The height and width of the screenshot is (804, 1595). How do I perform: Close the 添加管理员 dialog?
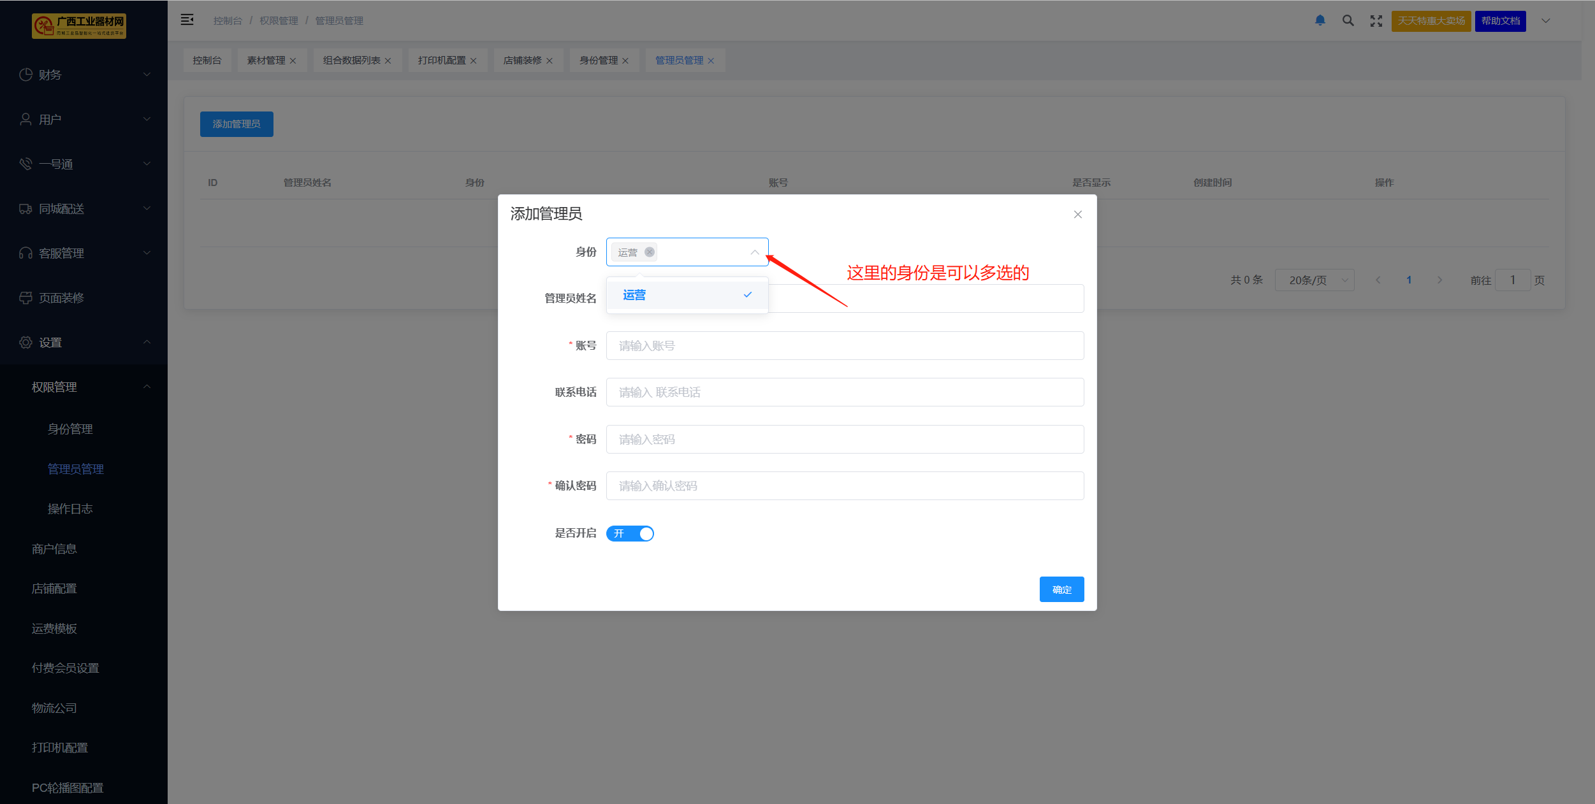[1077, 215]
